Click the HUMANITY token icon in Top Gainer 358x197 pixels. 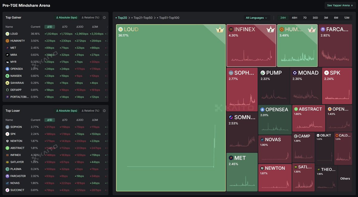point(7,41)
